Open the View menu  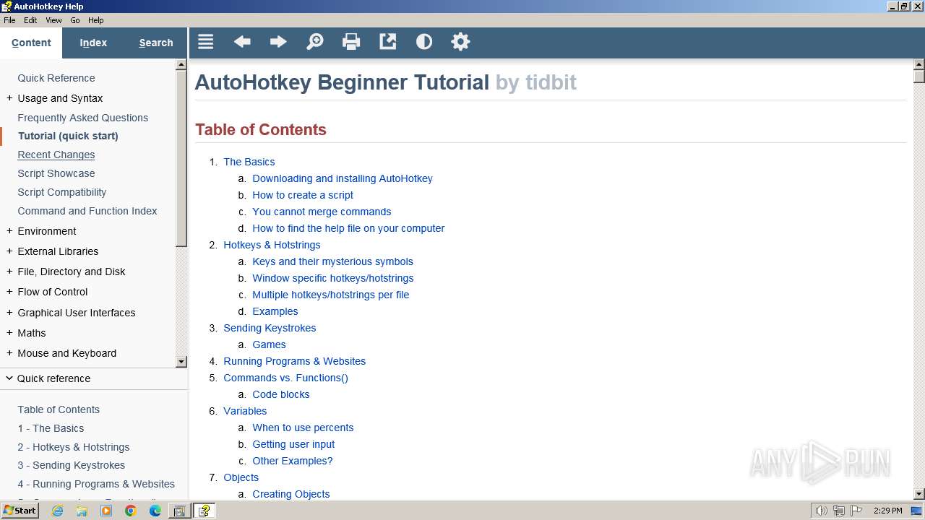(x=53, y=20)
